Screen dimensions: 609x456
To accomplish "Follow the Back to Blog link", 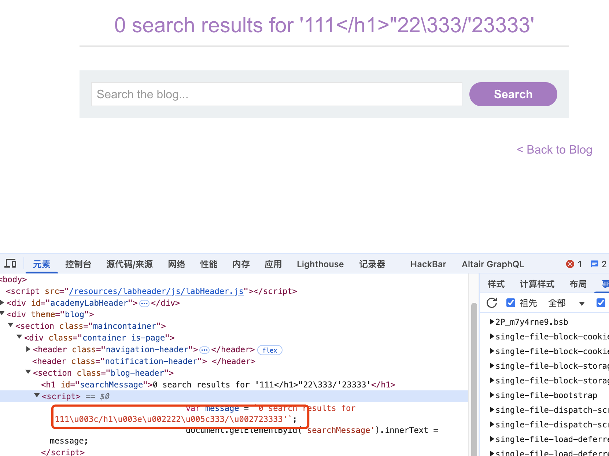I will pos(554,150).
